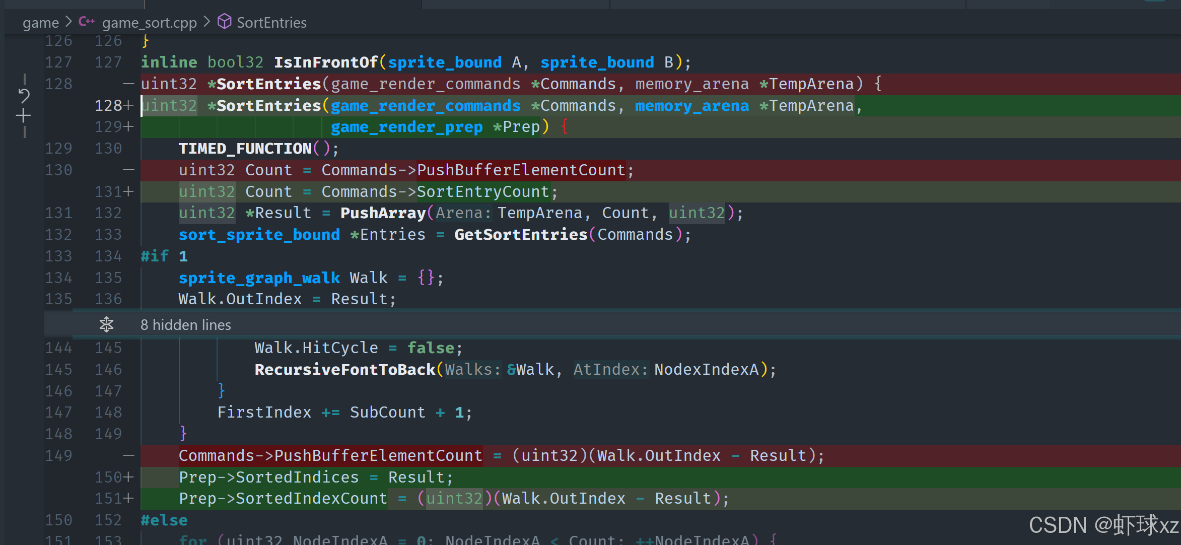The height and width of the screenshot is (545, 1181).
Task: Click the unfold hidden lines icon
Action: 106,324
